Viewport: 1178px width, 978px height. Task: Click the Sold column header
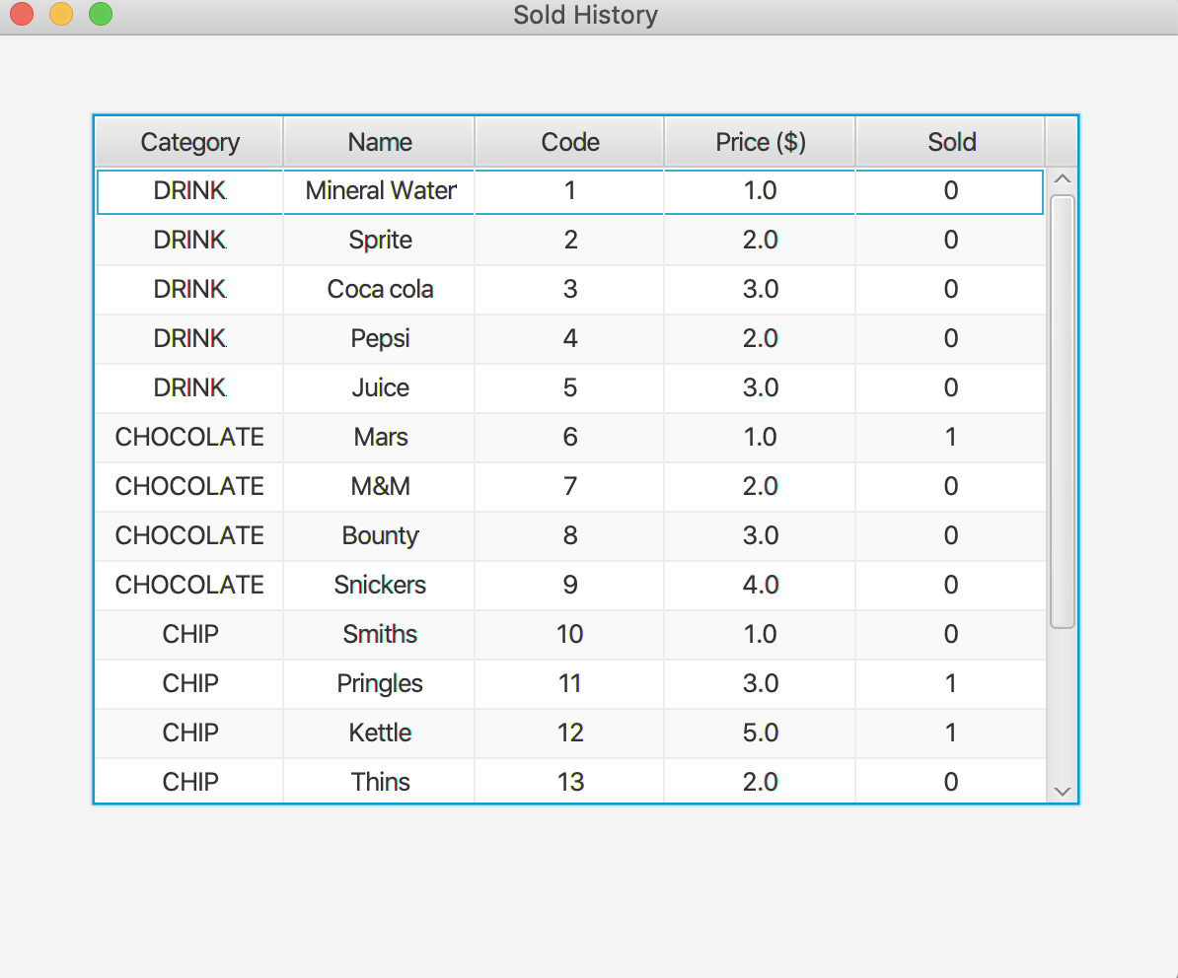[x=950, y=142]
